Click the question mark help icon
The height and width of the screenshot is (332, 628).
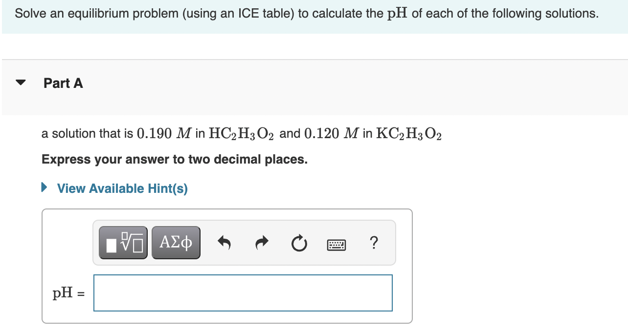pyautogui.click(x=374, y=243)
